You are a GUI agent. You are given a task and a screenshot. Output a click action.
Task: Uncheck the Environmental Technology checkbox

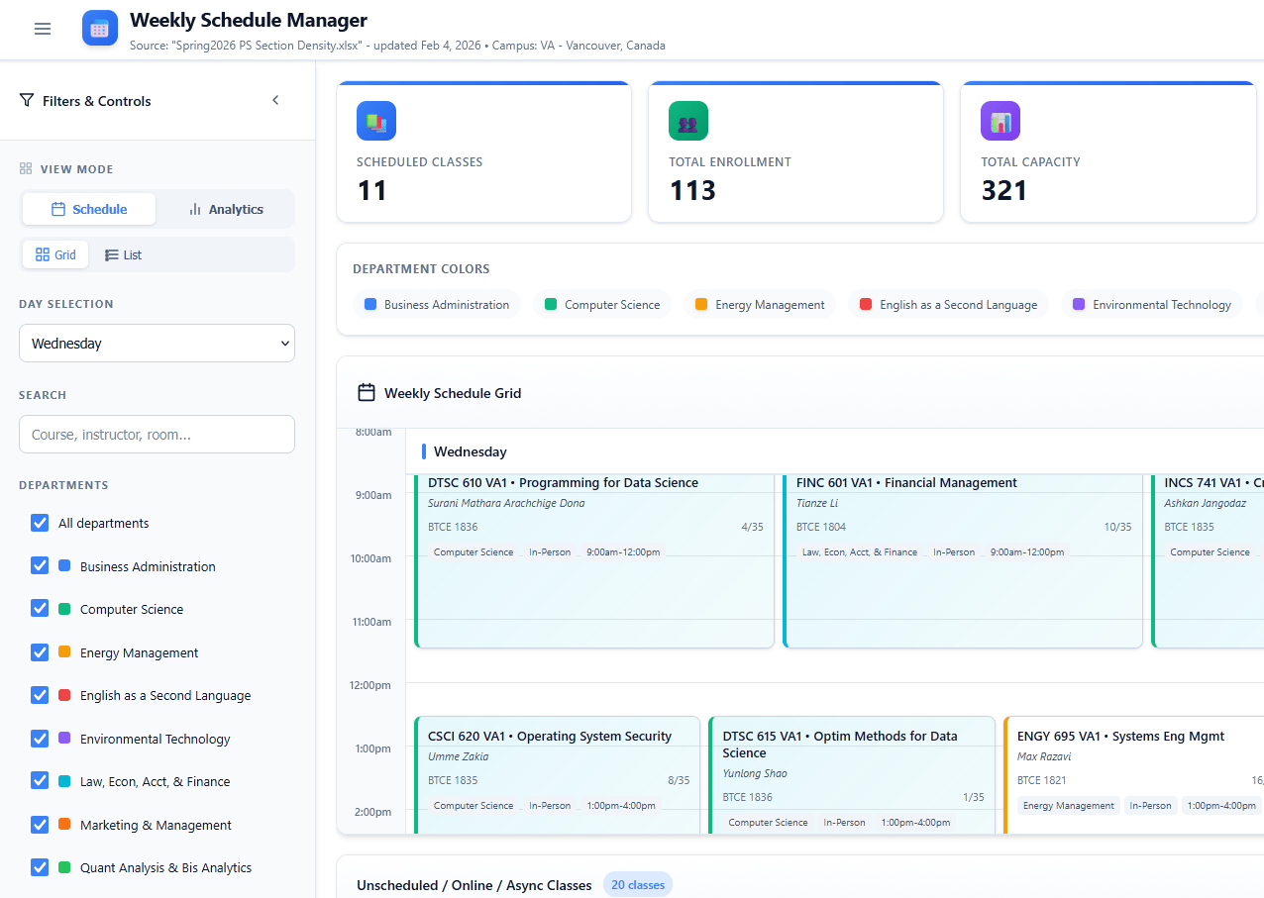40,739
